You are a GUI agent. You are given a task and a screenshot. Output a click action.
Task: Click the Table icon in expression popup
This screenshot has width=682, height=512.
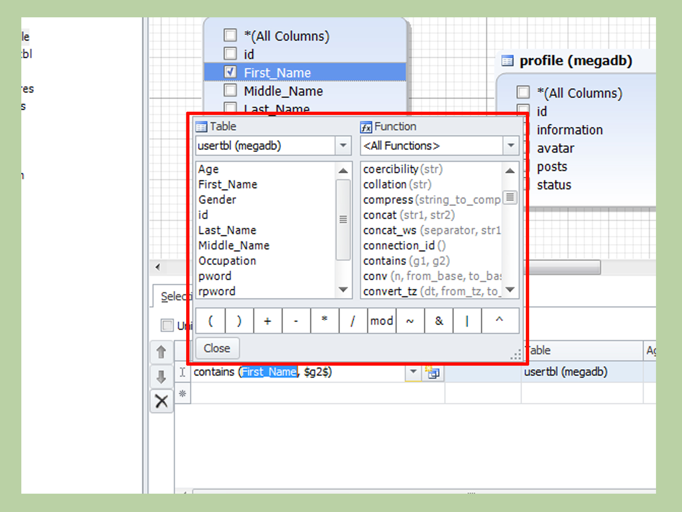pyautogui.click(x=201, y=127)
